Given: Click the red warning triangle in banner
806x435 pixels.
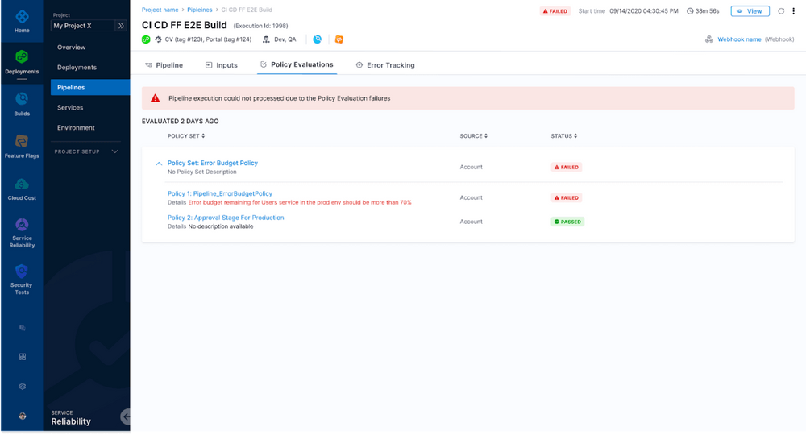Looking at the screenshot, I should (x=156, y=98).
